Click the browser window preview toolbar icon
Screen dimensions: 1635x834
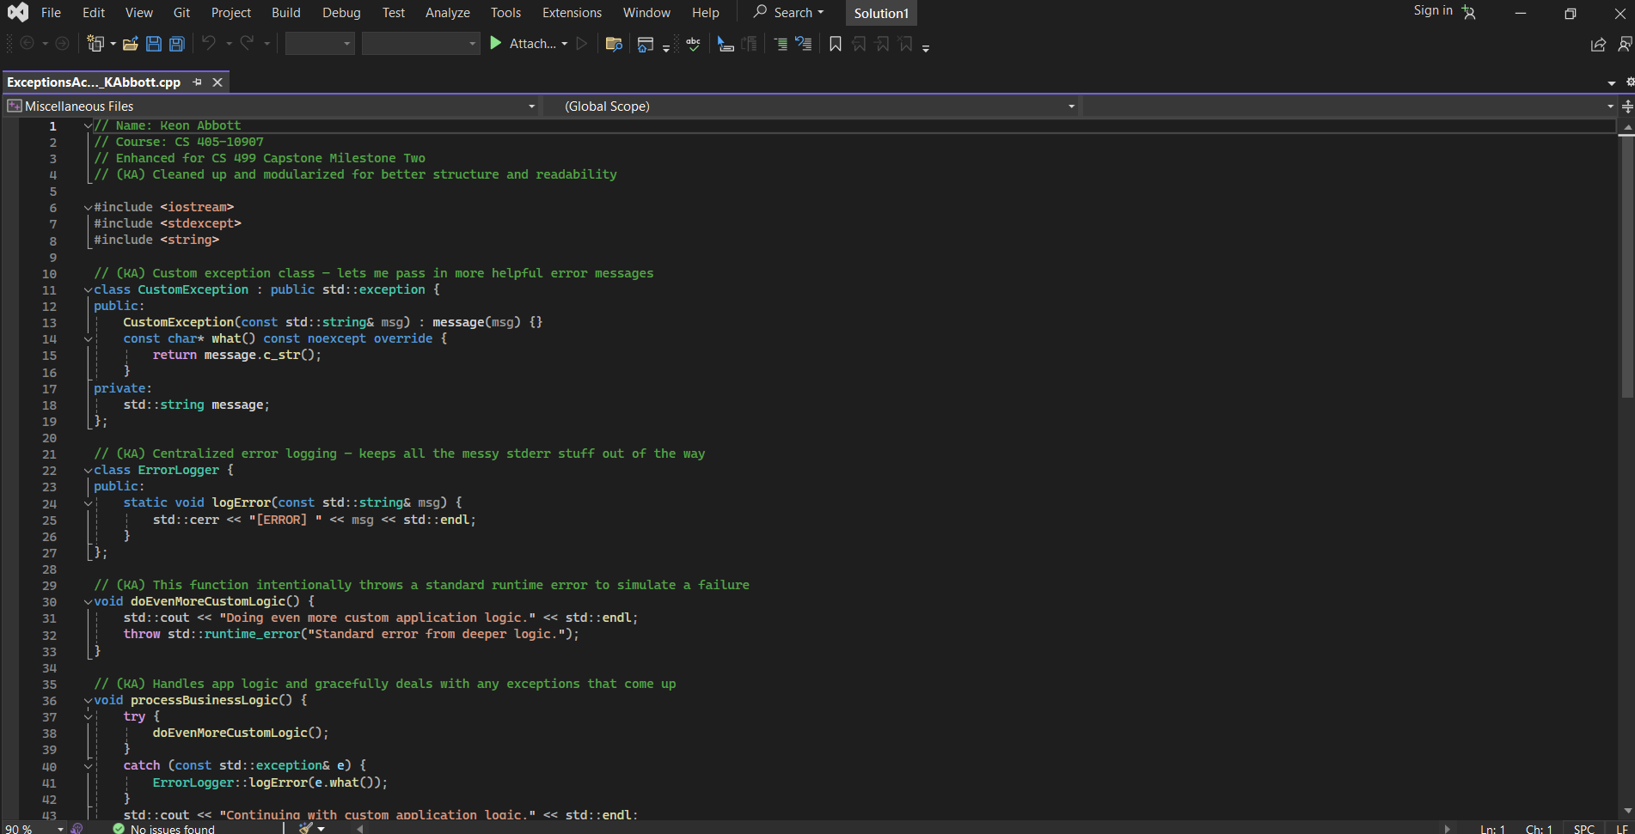pos(646,44)
